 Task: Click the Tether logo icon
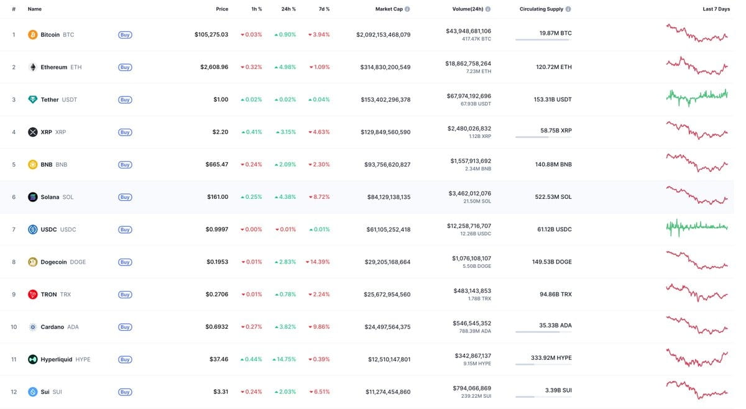coord(33,99)
